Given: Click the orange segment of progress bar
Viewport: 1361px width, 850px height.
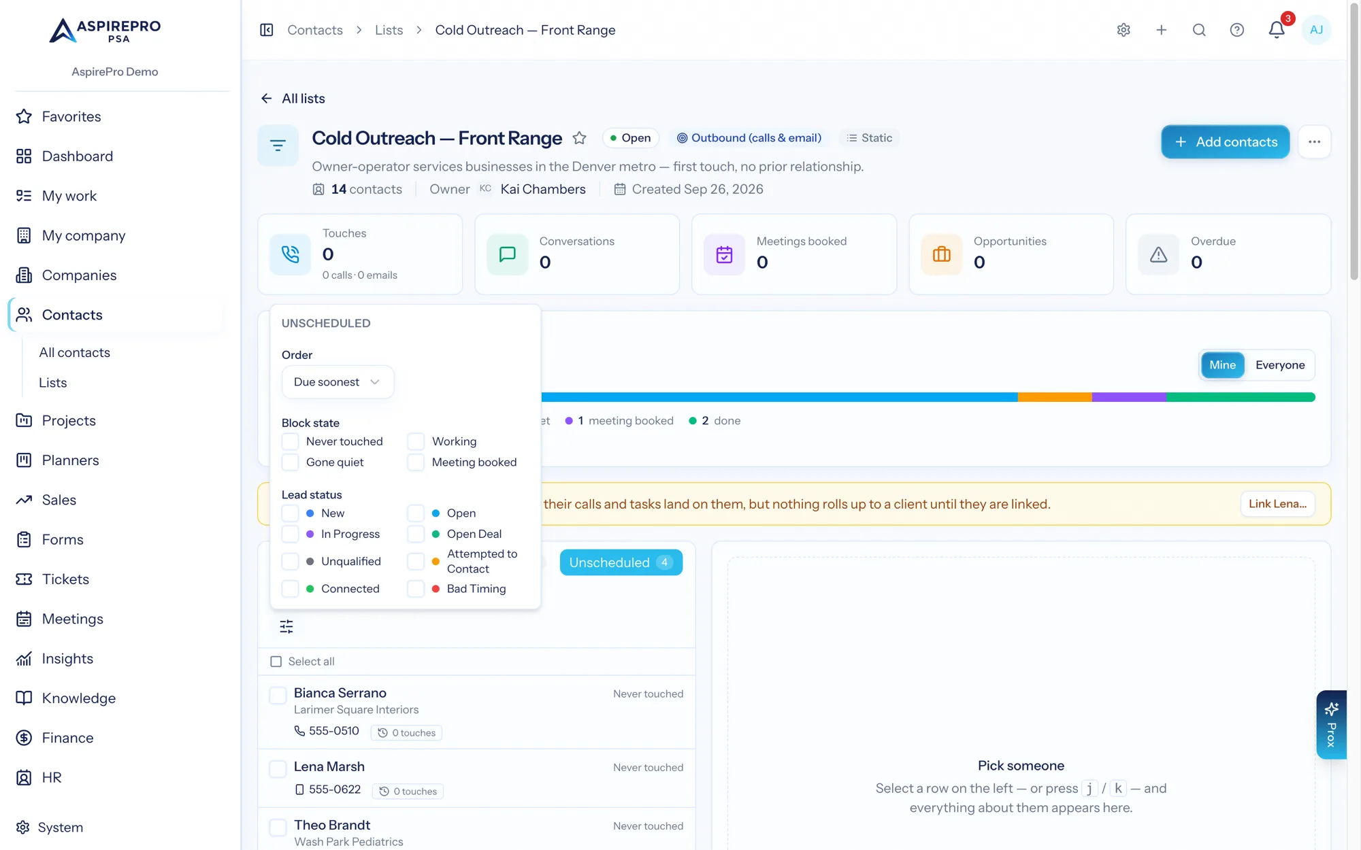Looking at the screenshot, I should tap(1055, 397).
